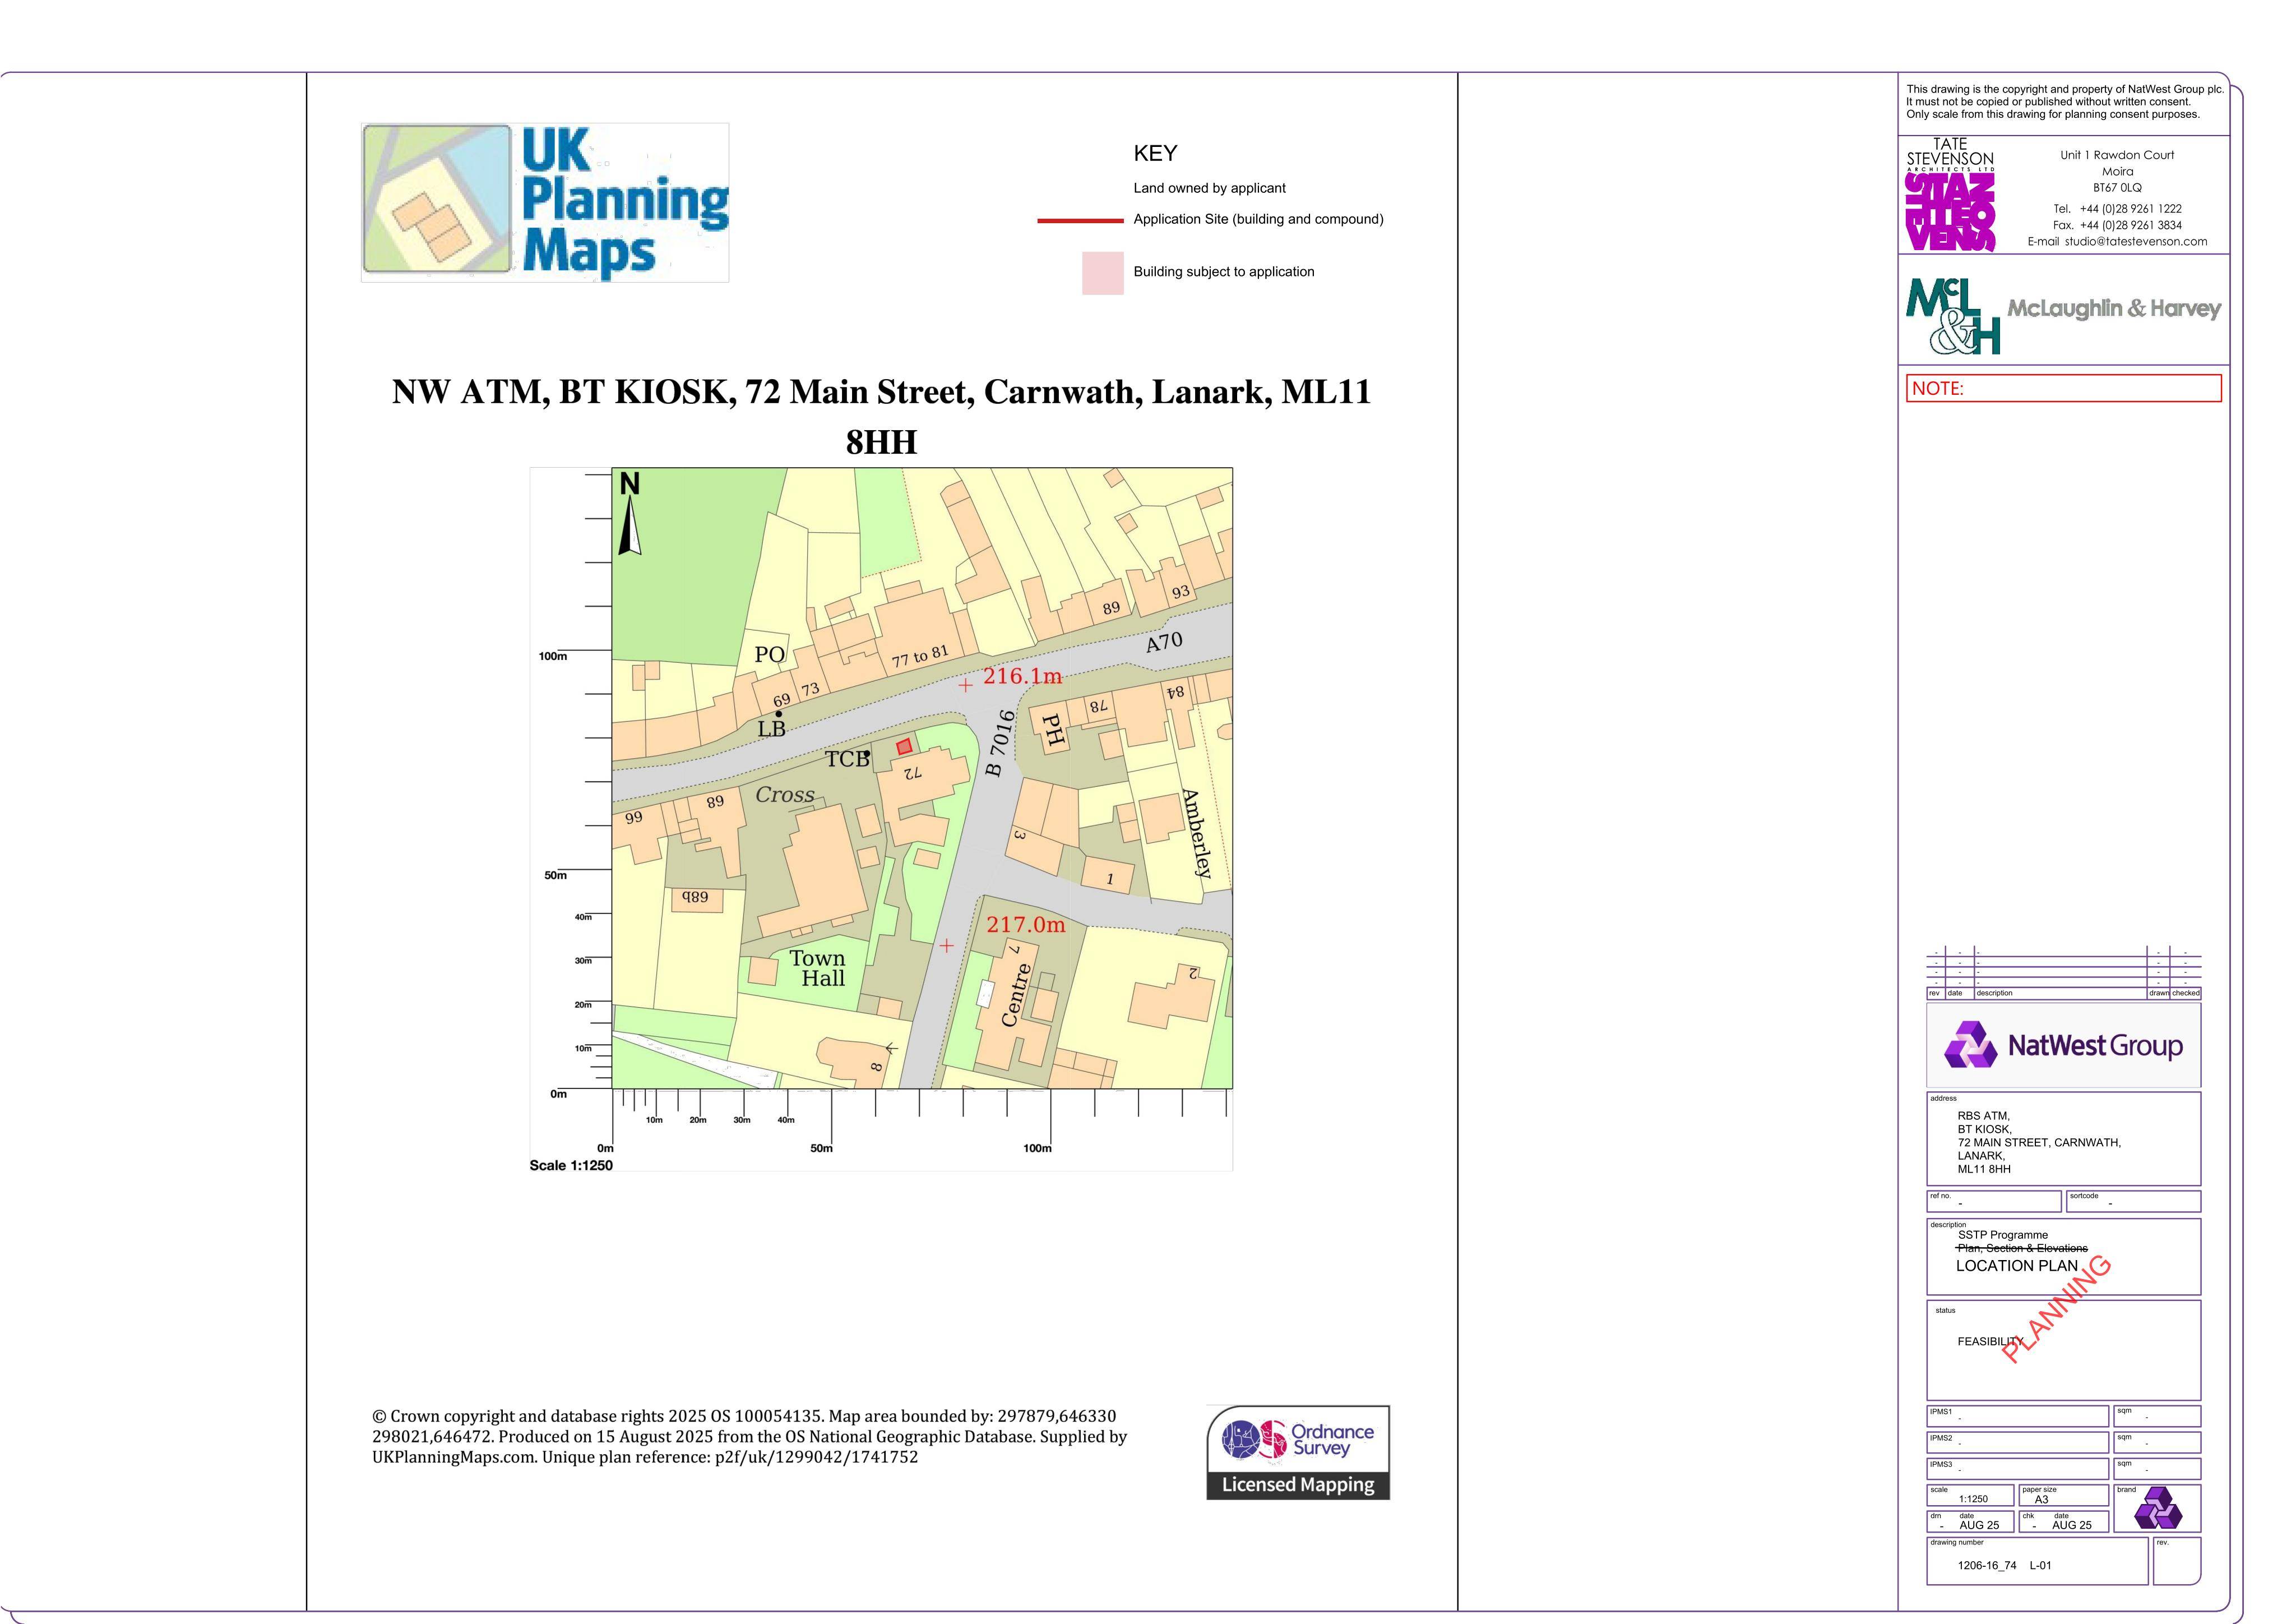Click the scale 1:1250 field
Viewport: 2296px width, 1624px height.
tap(1970, 1495)
